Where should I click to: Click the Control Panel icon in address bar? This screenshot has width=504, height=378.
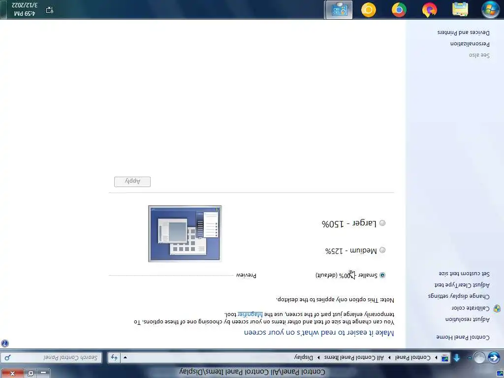[x=445, y=358]
